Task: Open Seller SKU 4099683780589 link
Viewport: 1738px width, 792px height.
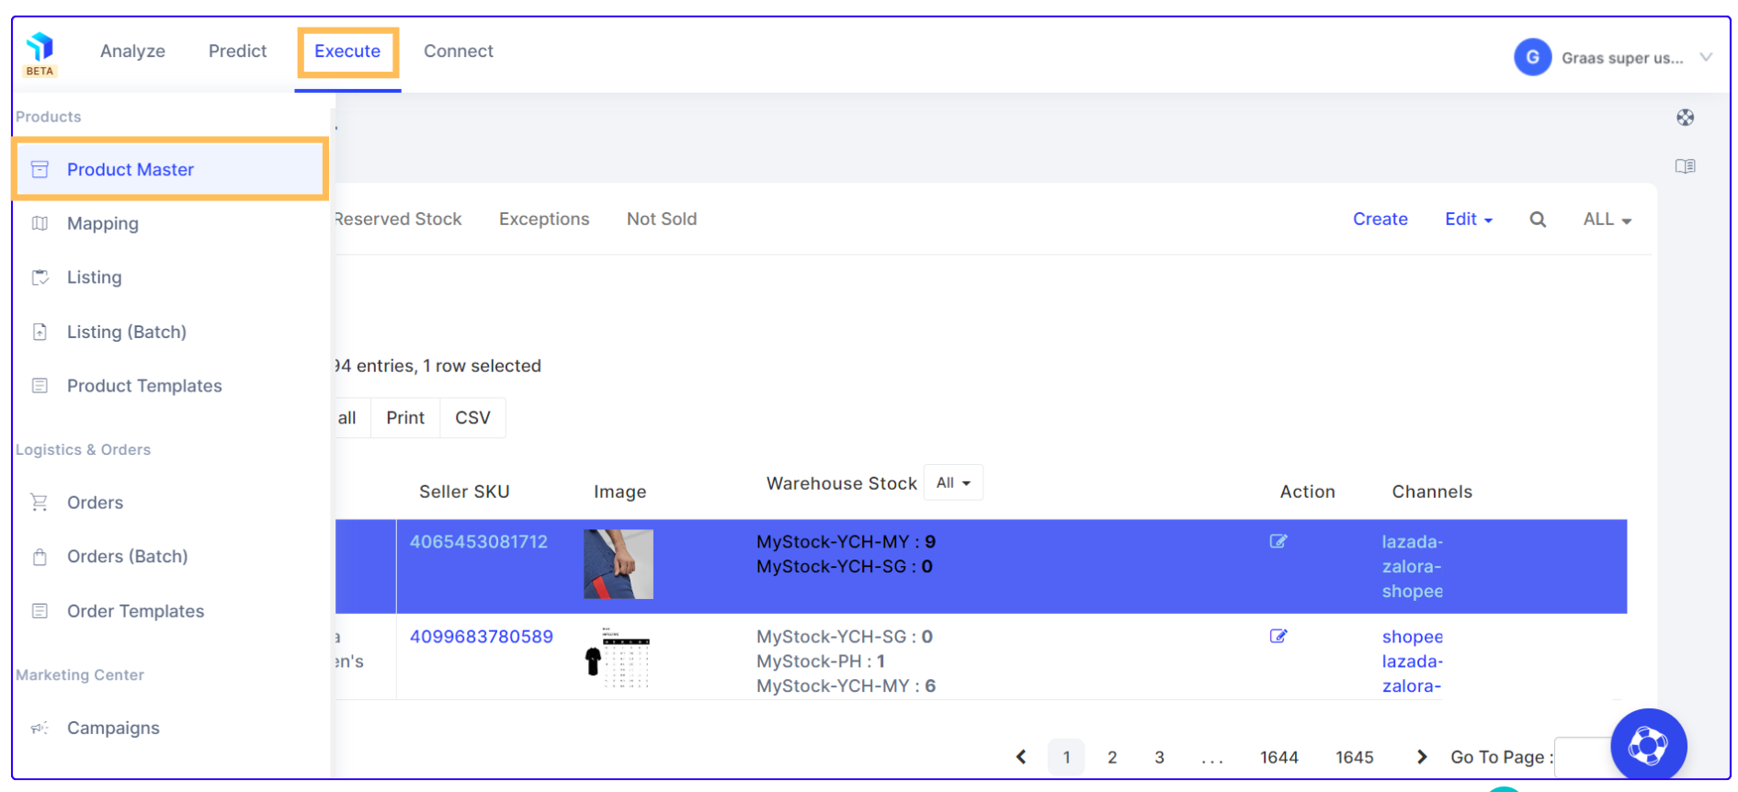Action: tap(481, 636)
